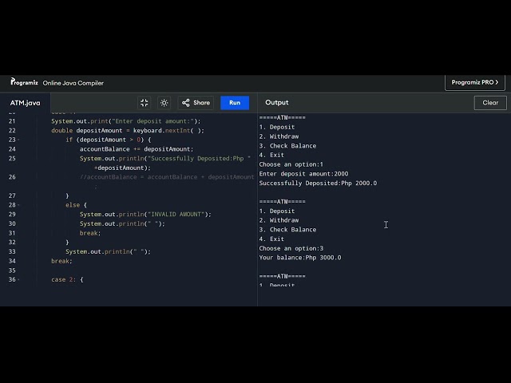This screenshot has height=383, width=511.
Task: Clear the output console
Action: point(490,103)
